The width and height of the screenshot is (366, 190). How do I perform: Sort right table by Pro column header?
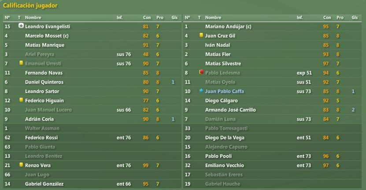coord(340,18)
